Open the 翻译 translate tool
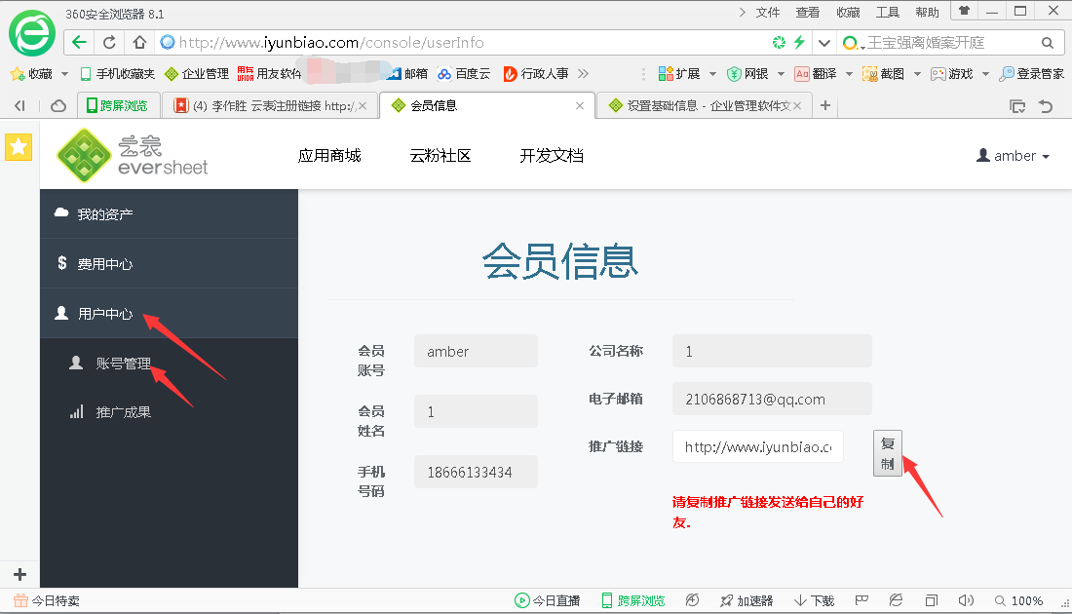 (816, 74)
